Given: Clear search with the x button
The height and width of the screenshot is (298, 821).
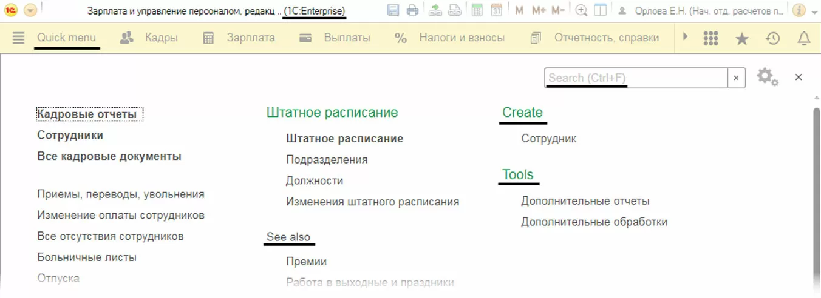Looking at the screenshot, I should click(737, 78).
